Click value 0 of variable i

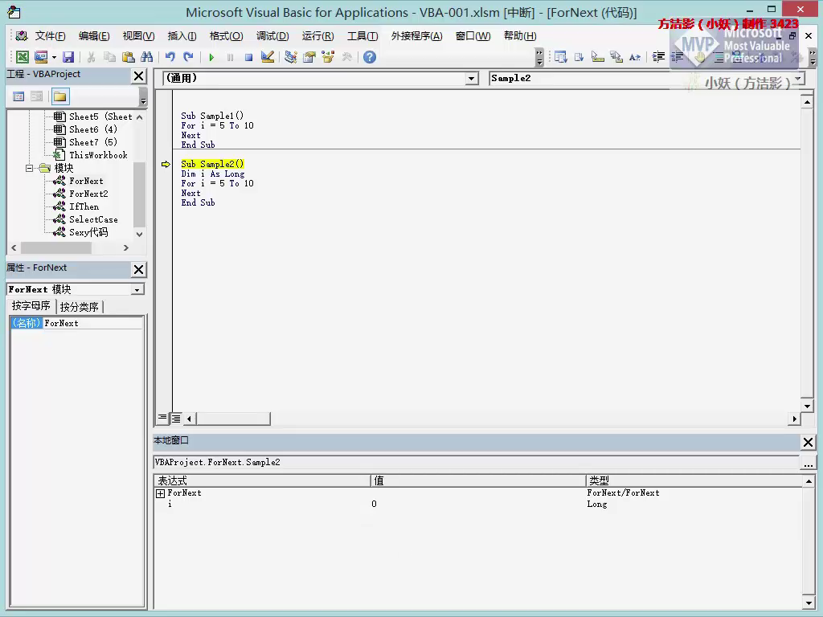(374, 505)
